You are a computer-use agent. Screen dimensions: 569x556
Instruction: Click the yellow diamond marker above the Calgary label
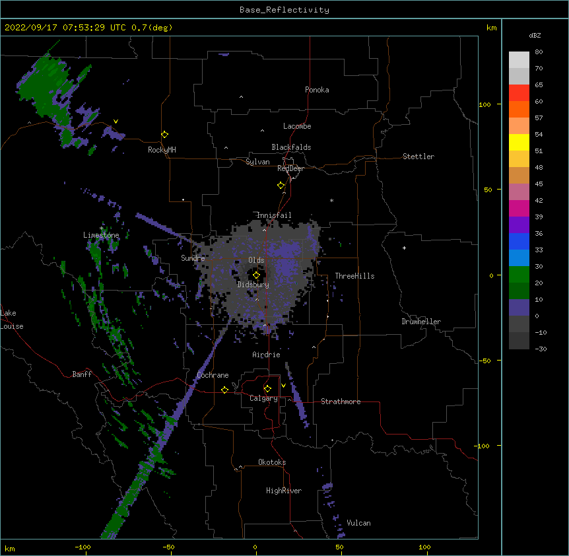267,389
